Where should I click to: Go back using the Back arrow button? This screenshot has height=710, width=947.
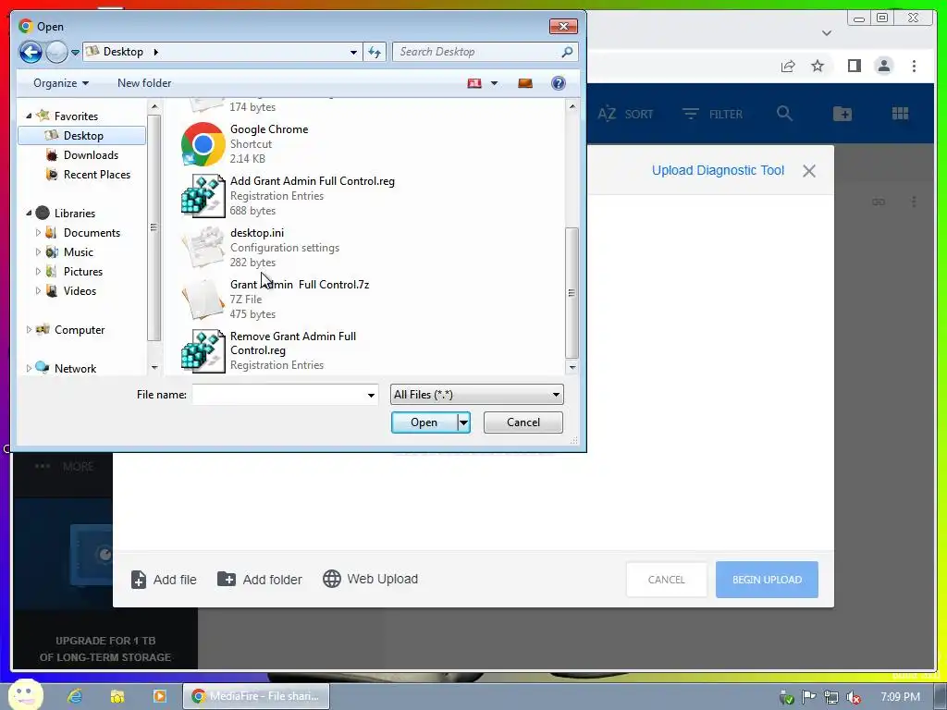click(x=31, y=52)
